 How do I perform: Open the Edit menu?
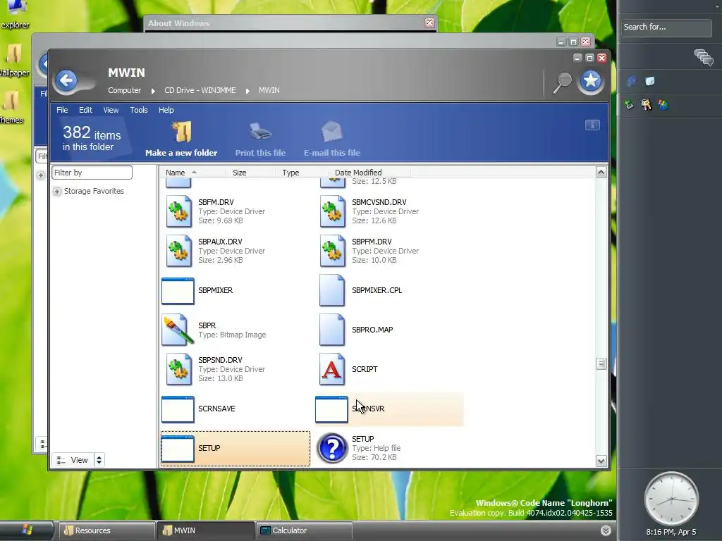pyautogui.click(x=85, y=110)
